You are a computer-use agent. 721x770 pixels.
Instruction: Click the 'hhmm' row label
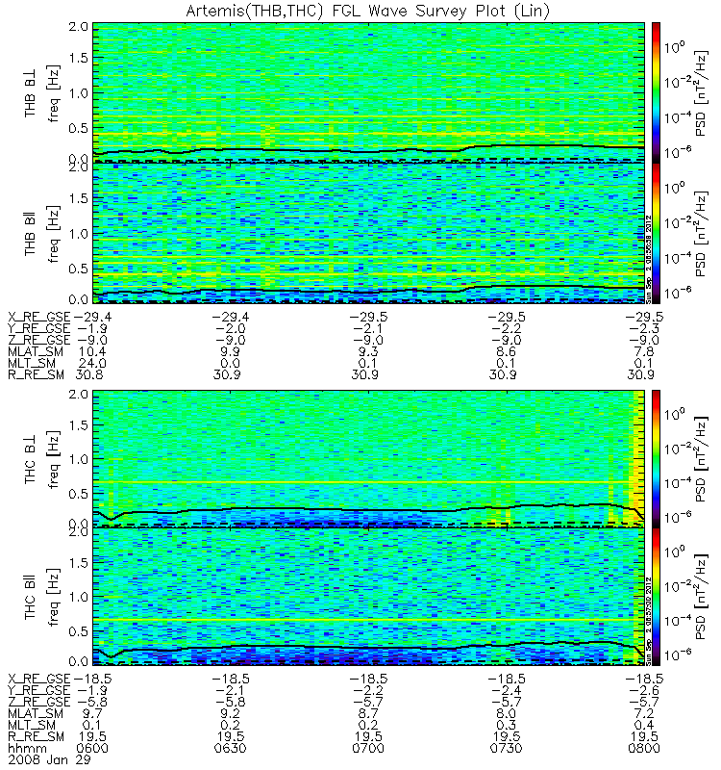28,749
